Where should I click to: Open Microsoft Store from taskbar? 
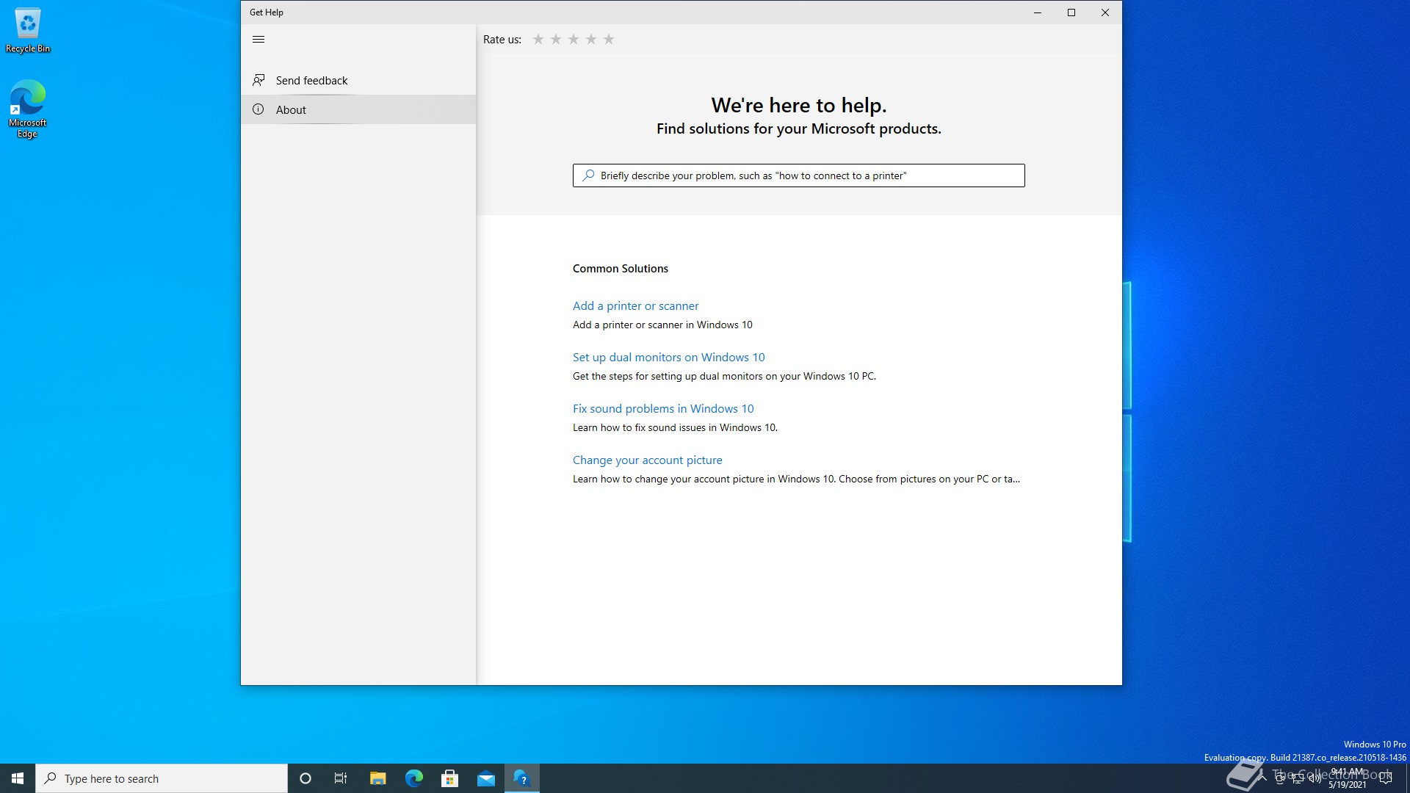pos(449,778)
